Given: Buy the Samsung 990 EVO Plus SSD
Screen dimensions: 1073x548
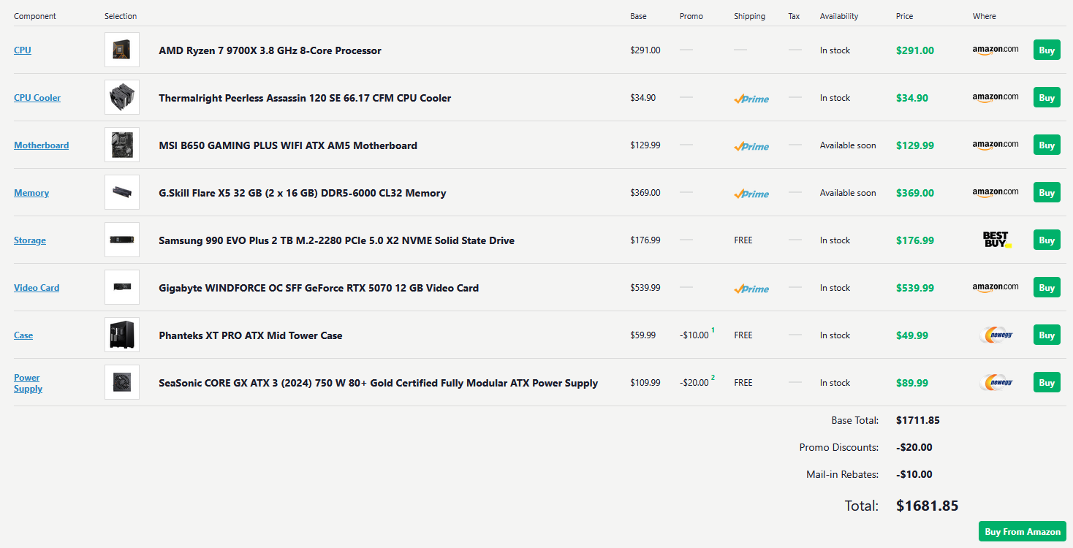Looking at the screenshot, I should [1047, 240].
